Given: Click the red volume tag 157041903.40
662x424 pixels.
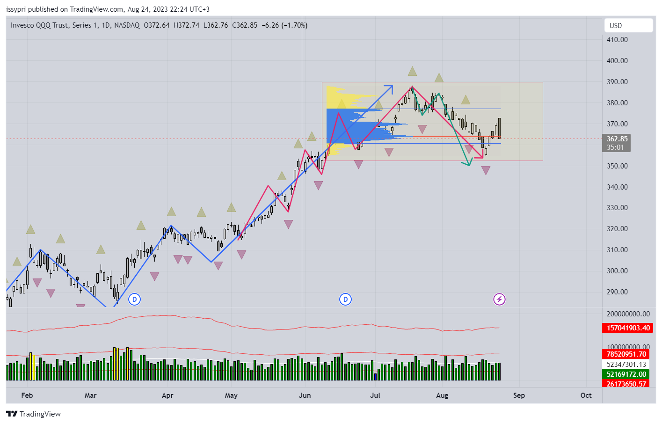Looking at the screenshot, I should 628,328.
